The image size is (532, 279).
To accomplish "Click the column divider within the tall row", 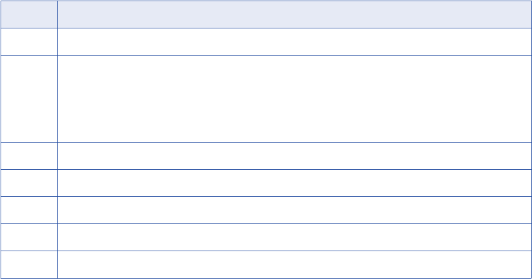I will click(x=57, y=99).
